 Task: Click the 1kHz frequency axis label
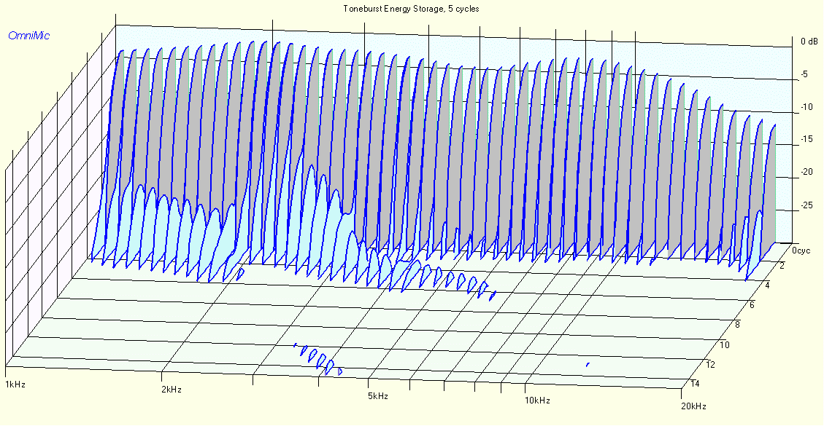coord(15,384)
